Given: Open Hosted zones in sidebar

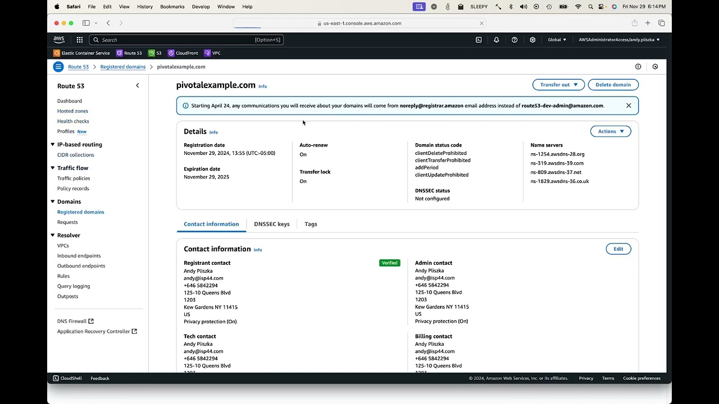Looking at the screenshot, I should click(x=72, y=111).
